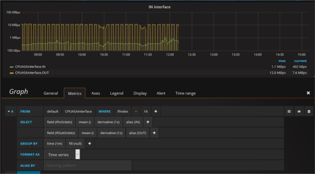Screen dimensions: 315x174
Task: Open query A options menu
Action: point(289,111)
